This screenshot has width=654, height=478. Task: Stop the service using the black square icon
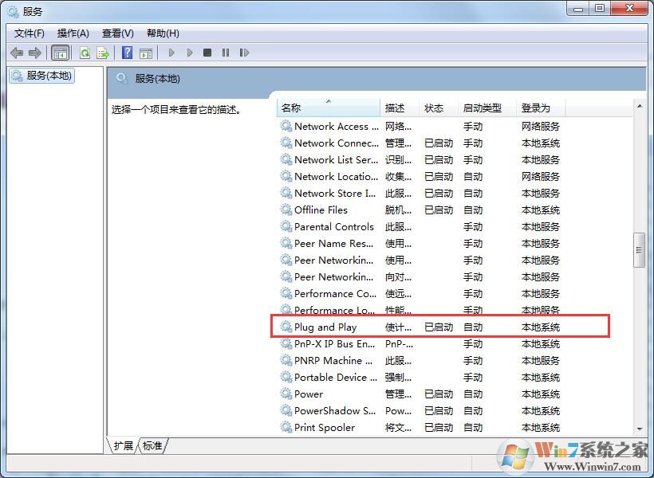[x=207, y=53]
